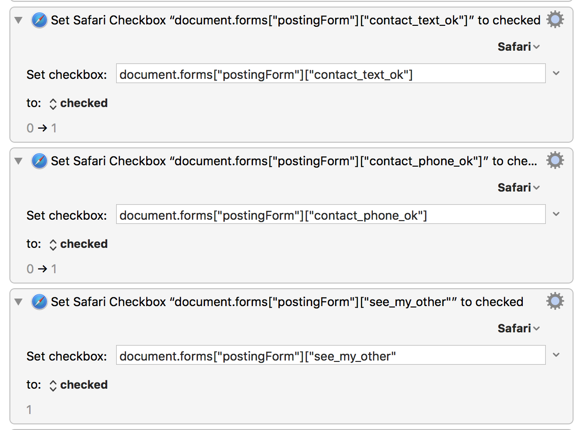This screenshot has height=430, width=582.
Task: Click '0 → 1' result under contact_phone_ok
Action: coord(41,269)
